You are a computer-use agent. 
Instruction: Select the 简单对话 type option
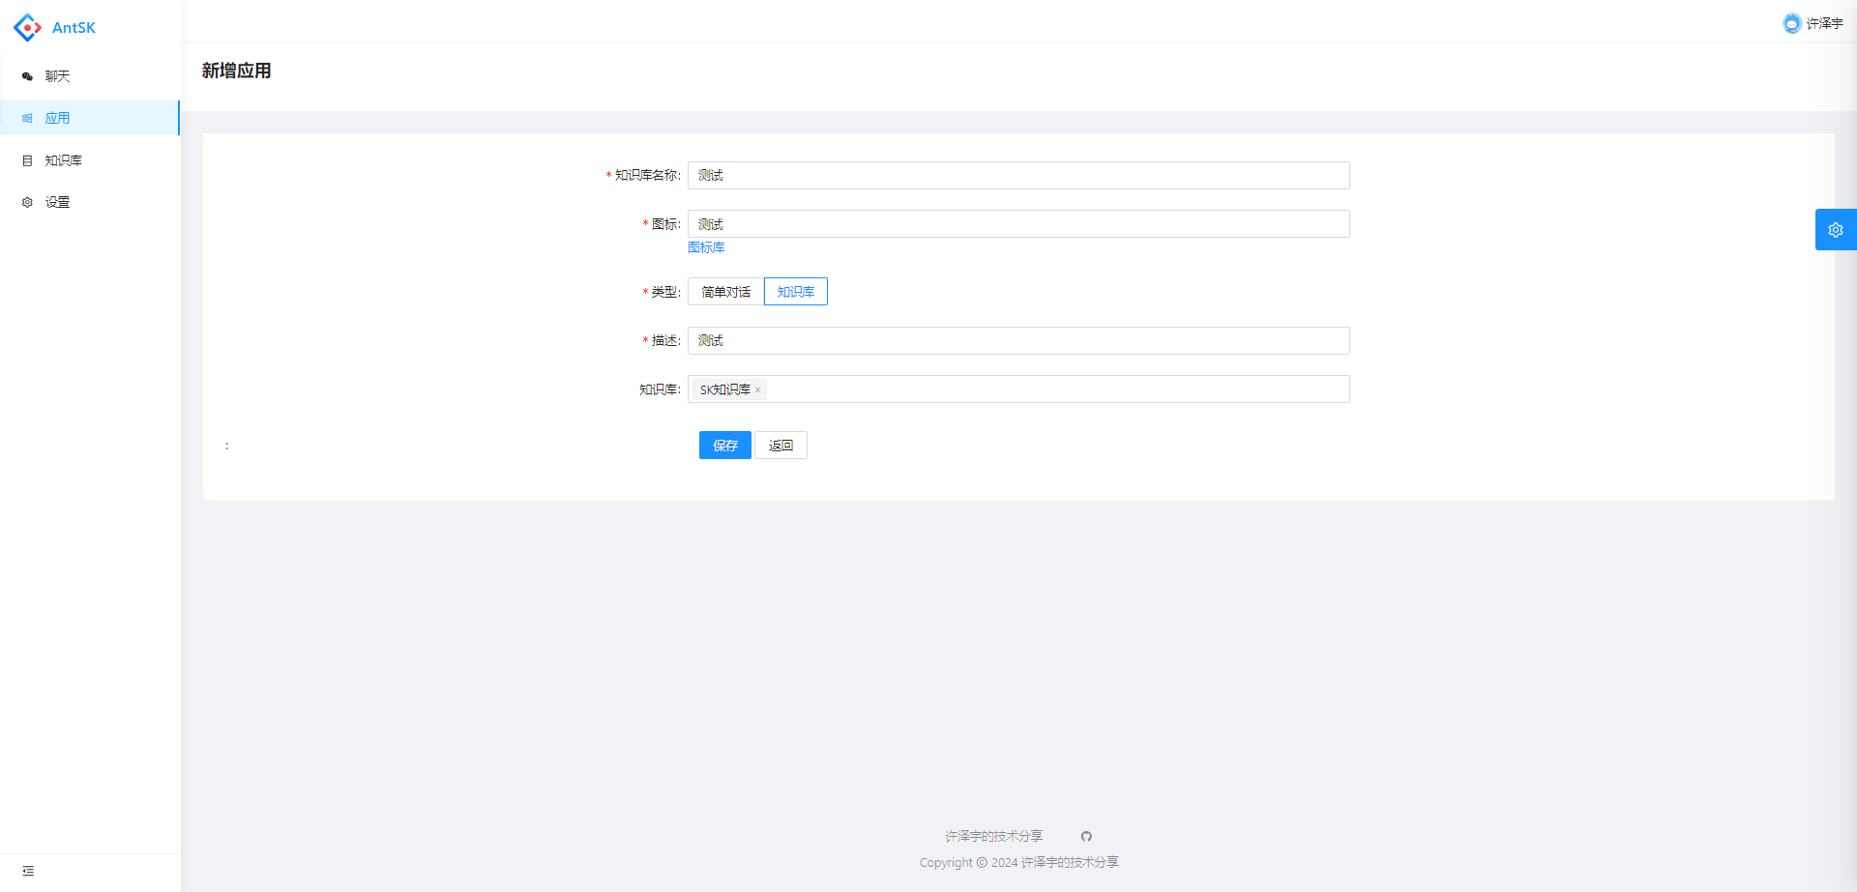725,292
